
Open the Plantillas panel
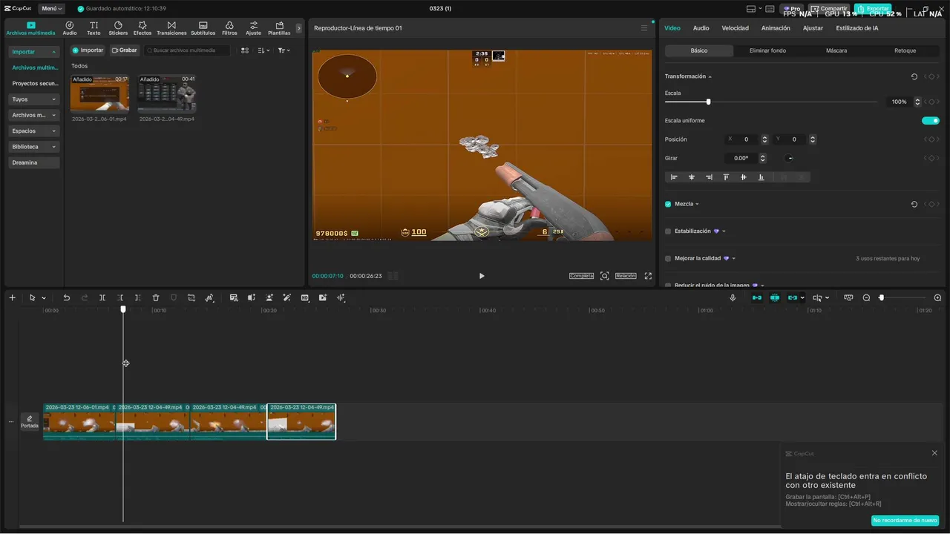click(279, 28)
